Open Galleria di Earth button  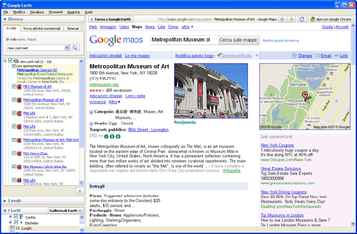[x=66, y=211]
